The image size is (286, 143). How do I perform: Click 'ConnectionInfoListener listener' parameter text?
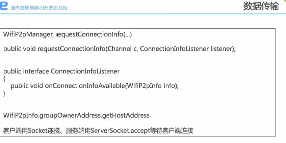tap(186, 49)
